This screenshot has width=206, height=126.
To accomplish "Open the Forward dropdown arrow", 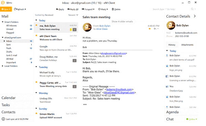I will point(94,9).
